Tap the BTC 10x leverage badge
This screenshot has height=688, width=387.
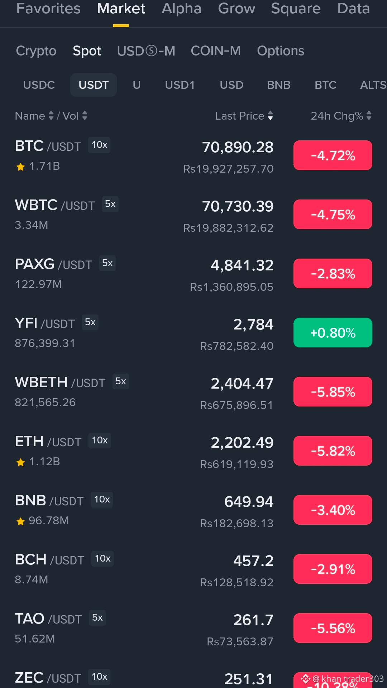coord(99,145)
